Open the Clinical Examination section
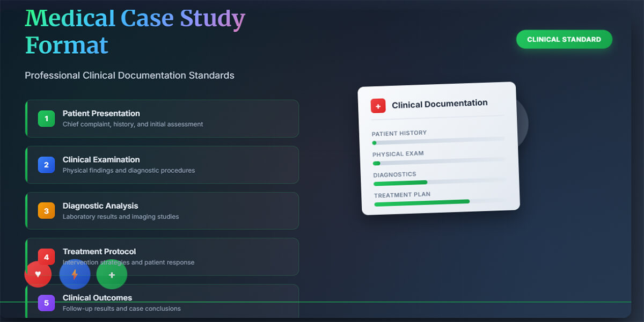The height and width of the screenshot is (322, 644). coord(161,165)
